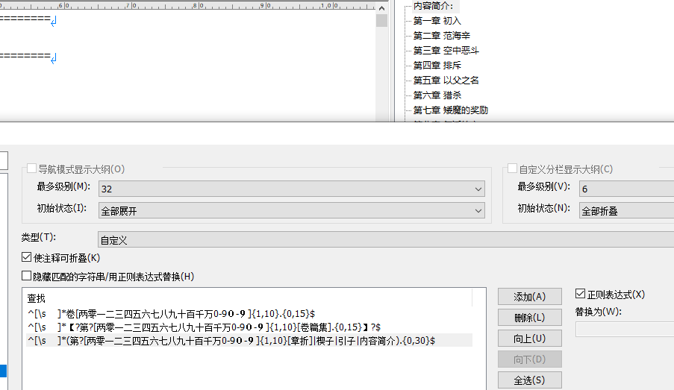Enable the 自定义分栏显示大纲 checkbox
Image resolution: width=674 pixels, height=390 pixels.
(513, 169)
